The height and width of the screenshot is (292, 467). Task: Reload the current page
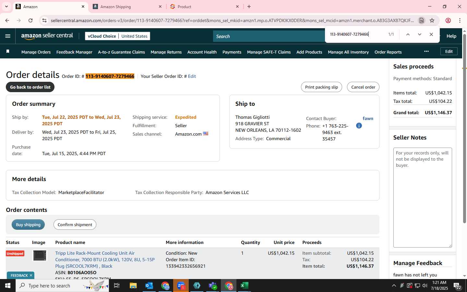click(x=30, y=20)
